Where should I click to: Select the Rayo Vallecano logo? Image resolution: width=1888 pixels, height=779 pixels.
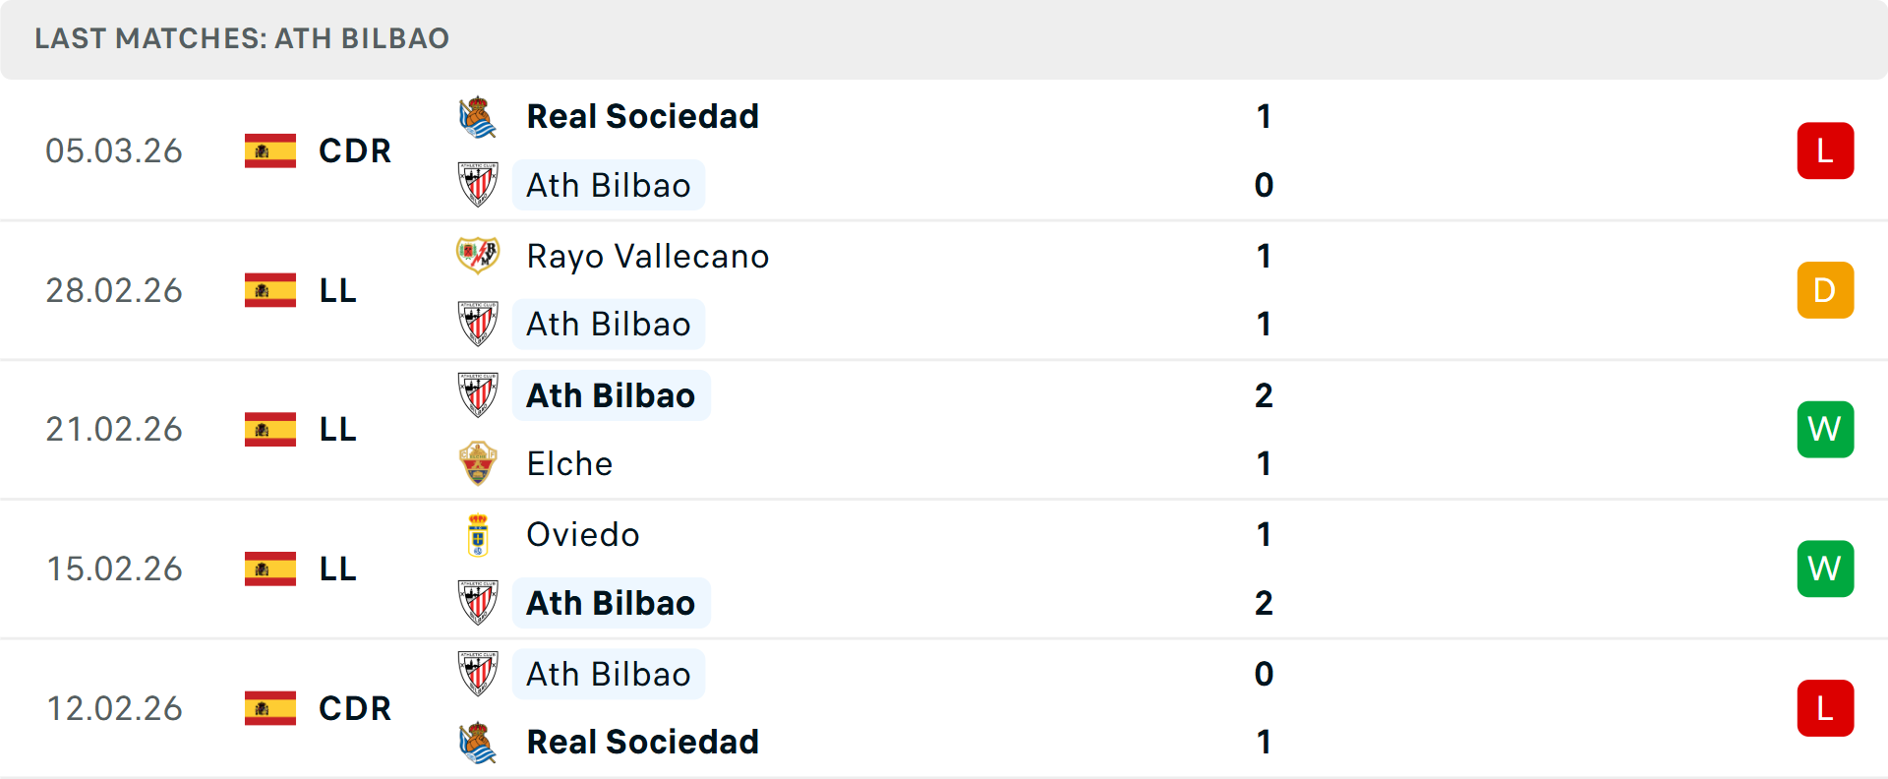(479, 255)
